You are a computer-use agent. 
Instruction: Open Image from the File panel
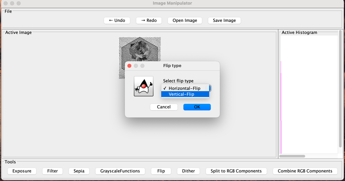(x=185, y=21)
